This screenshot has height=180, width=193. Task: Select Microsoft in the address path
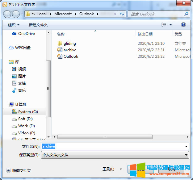(x=63, y=14)
